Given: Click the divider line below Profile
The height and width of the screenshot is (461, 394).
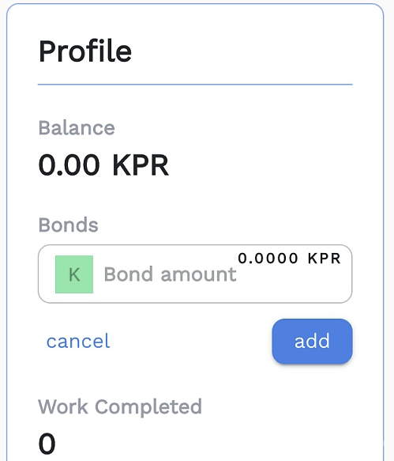Looking at the screenshot, I should point(195,85).
